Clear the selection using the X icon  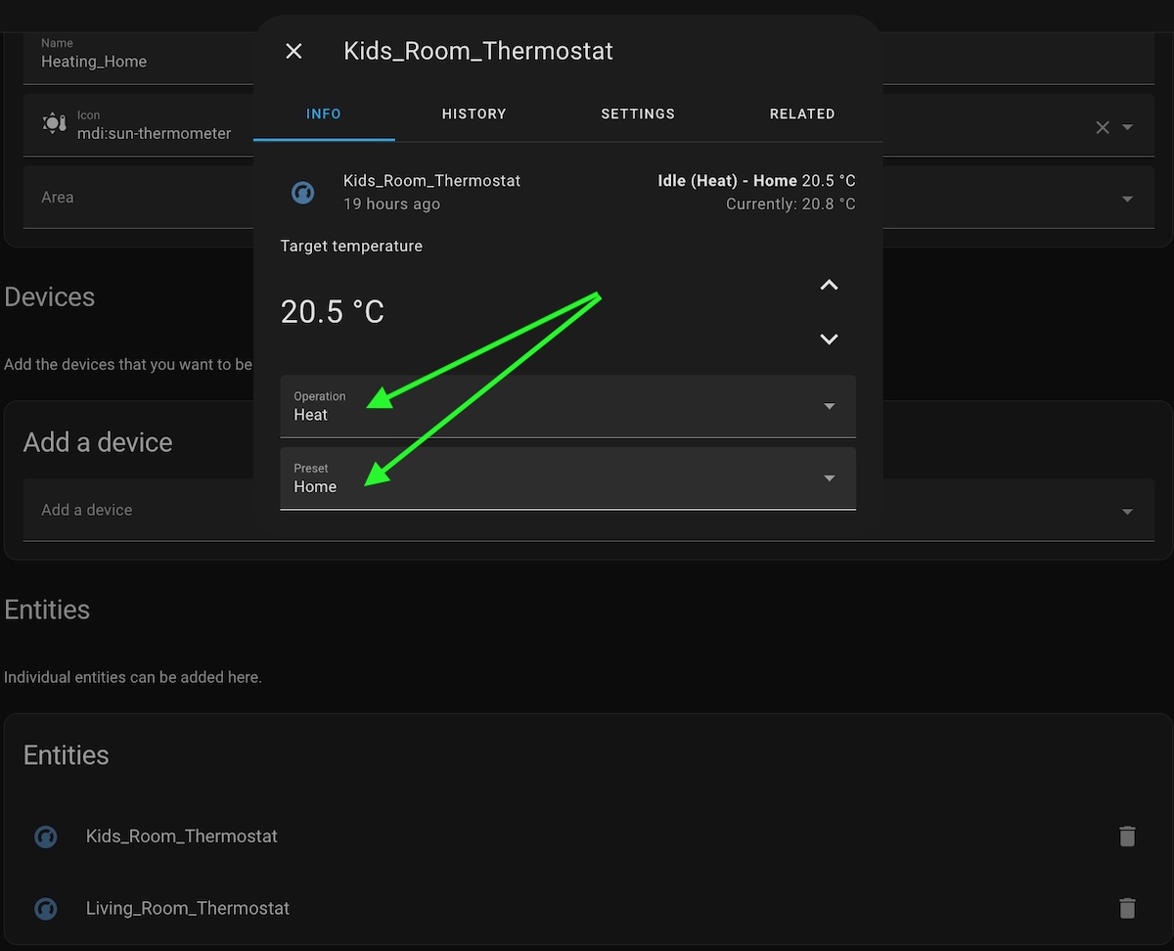coord(1103,127)
